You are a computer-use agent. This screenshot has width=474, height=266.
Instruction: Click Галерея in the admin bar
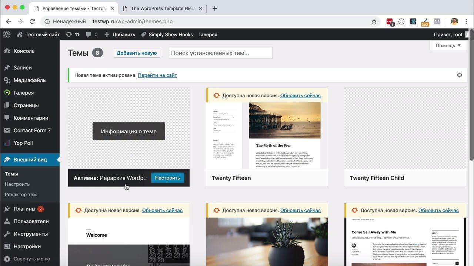pyautogui.click(x=208, y=34)
